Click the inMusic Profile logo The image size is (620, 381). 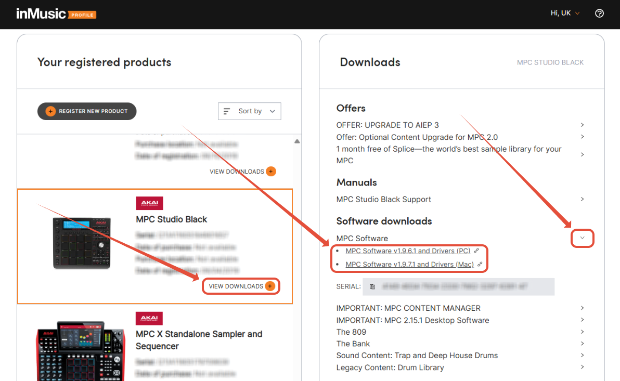[x=56, y=14]
